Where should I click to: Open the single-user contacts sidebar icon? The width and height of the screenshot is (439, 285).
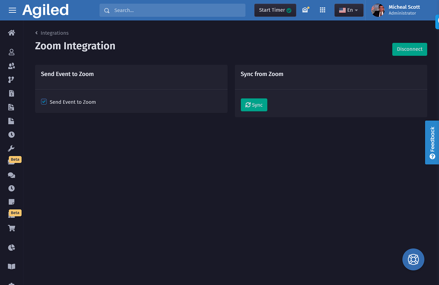11,52
